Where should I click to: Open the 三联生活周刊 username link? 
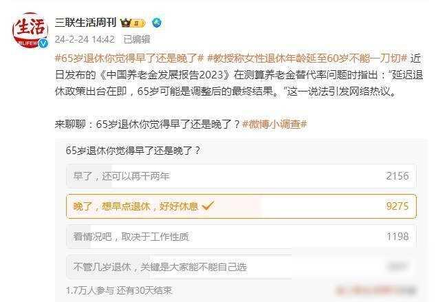coord(85,23)
